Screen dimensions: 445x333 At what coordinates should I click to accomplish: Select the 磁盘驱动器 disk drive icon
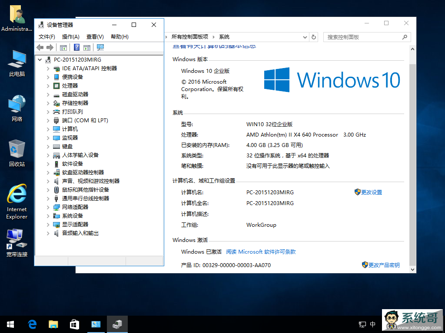point(56,95)
